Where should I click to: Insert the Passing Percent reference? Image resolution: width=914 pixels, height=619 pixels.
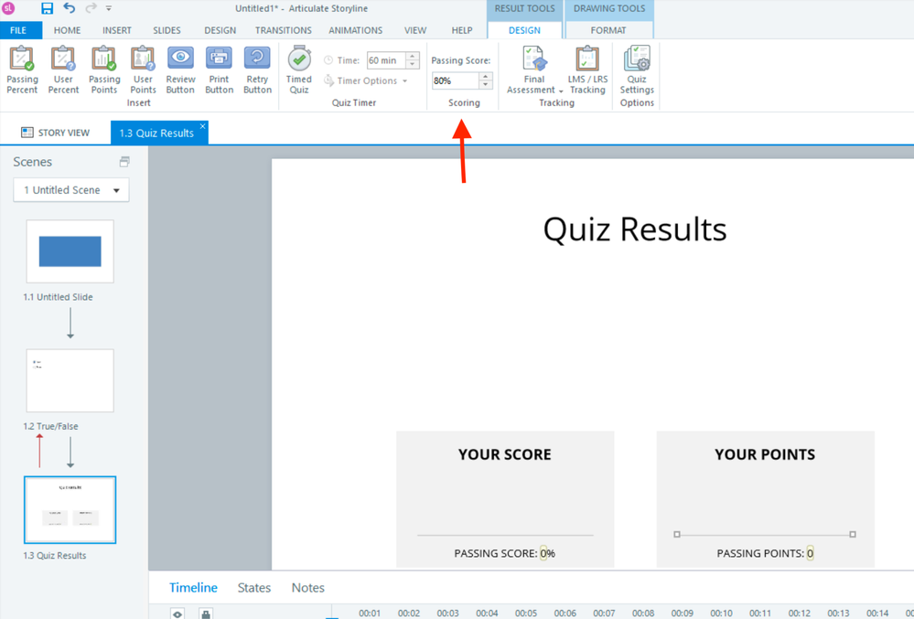point(22,69)
